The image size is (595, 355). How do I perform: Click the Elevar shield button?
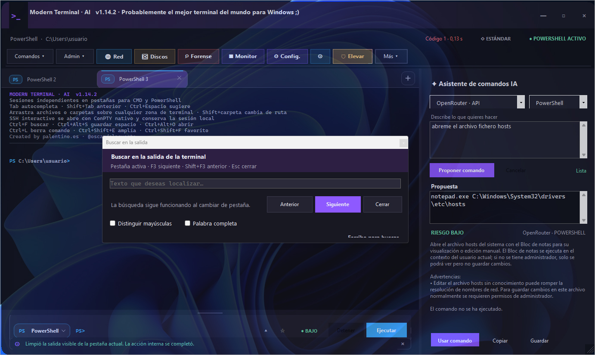click(x=353, y=56)
